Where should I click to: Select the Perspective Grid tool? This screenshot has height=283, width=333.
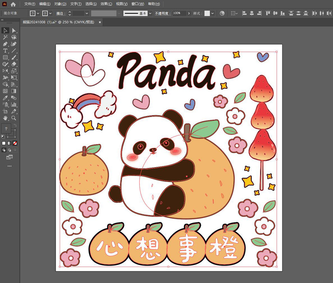point(14,84)
